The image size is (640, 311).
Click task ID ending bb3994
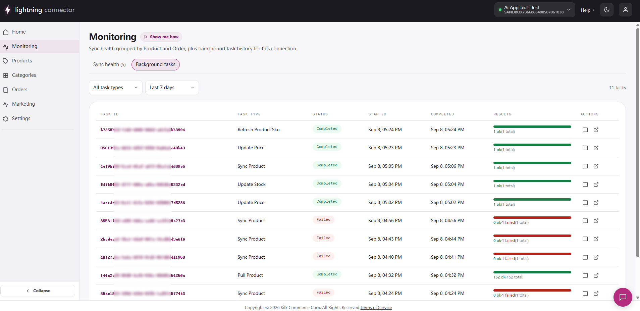(143, 130)
